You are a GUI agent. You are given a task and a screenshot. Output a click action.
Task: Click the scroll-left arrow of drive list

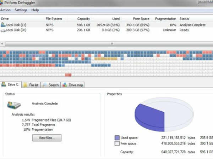click(2, 44)
